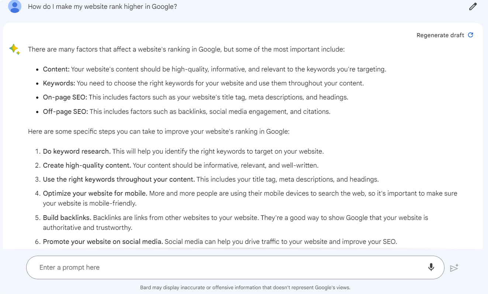This screenshot has height=294, width=488.
Task: Click step 'Create high-quality content.'
Action: click(x=87, y=165)
